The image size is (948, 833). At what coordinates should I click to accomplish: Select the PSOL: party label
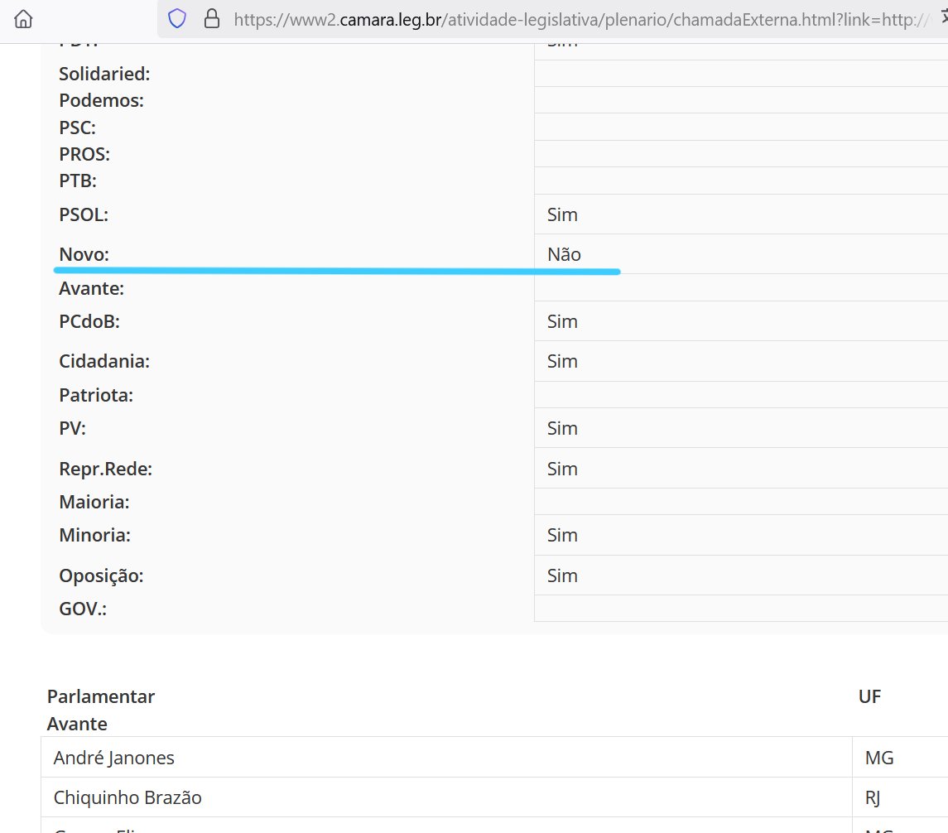point(84,214)
